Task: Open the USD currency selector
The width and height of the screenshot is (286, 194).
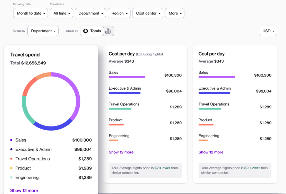Action: point(268,31)
